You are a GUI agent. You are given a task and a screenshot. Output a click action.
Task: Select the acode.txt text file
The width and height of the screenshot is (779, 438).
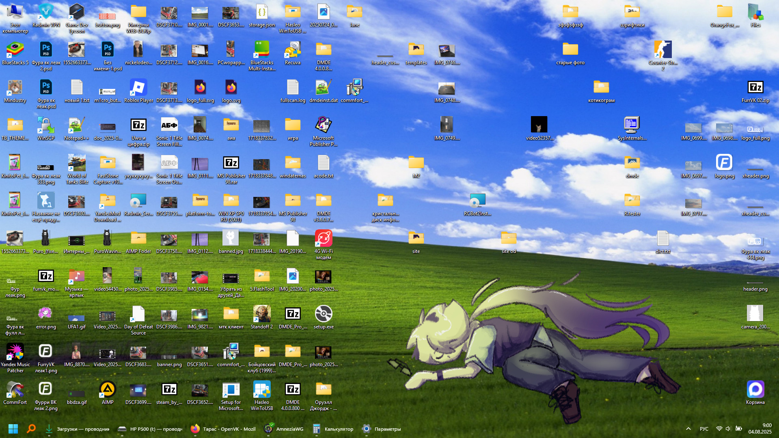324,166
